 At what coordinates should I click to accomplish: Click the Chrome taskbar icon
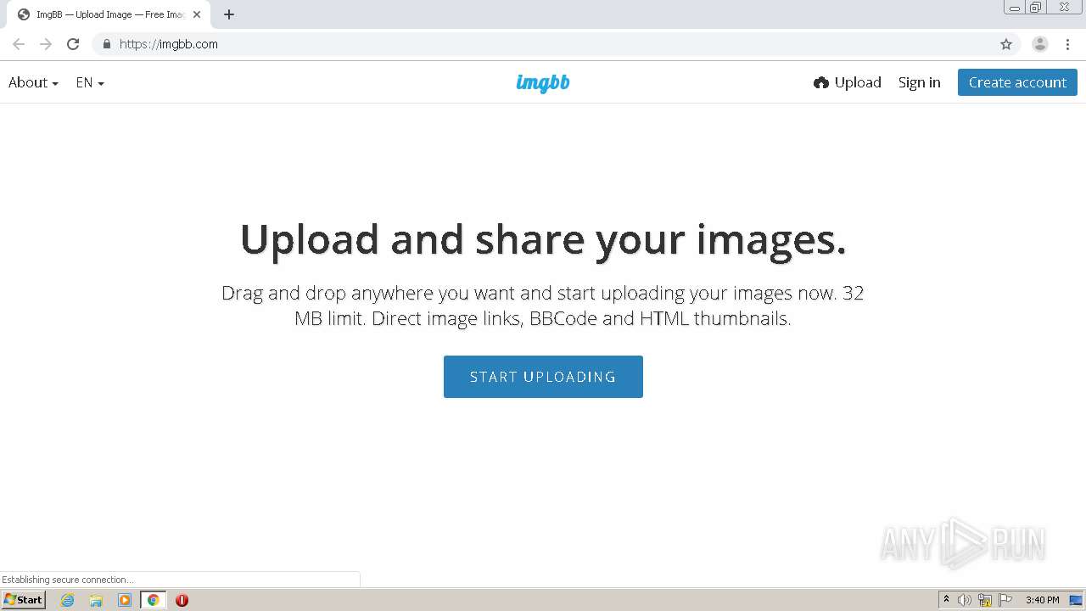[x=154, y=600]
